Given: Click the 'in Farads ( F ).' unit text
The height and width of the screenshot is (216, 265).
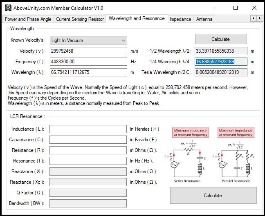Looking at the screenshot, I should coord(144,140).
